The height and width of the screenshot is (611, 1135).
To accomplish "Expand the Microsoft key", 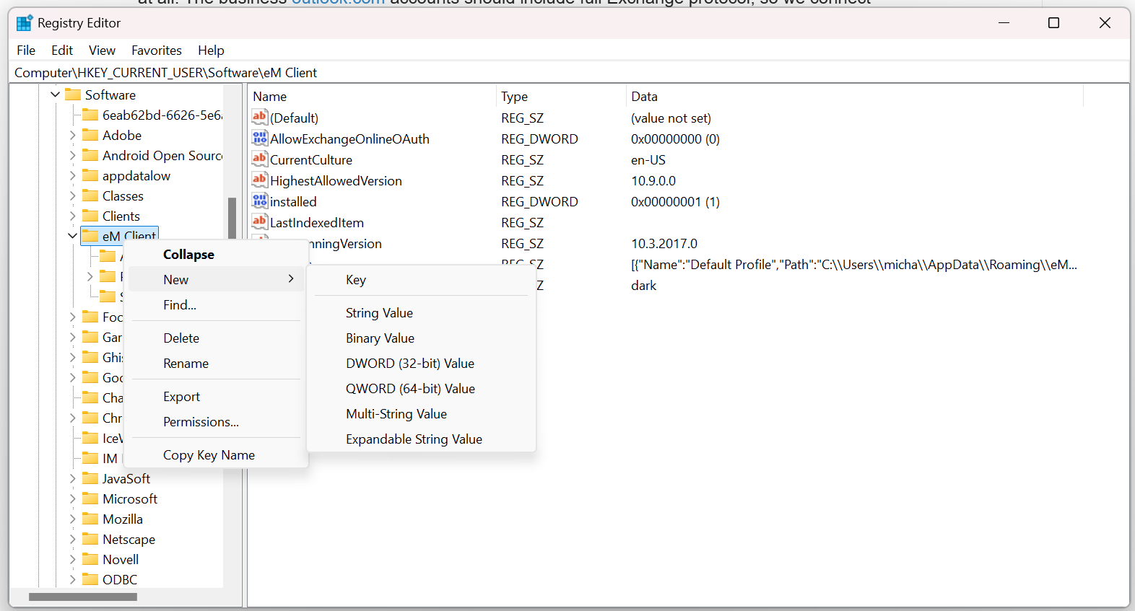I will (72, 498).
